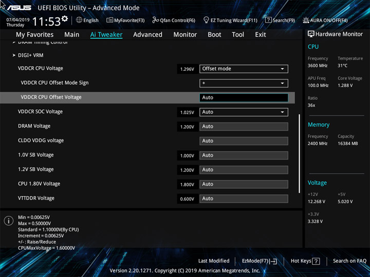The width and height of the screenshot is (370, 277).
Task: Open the Advanced tab
Action: click(147, 35)
